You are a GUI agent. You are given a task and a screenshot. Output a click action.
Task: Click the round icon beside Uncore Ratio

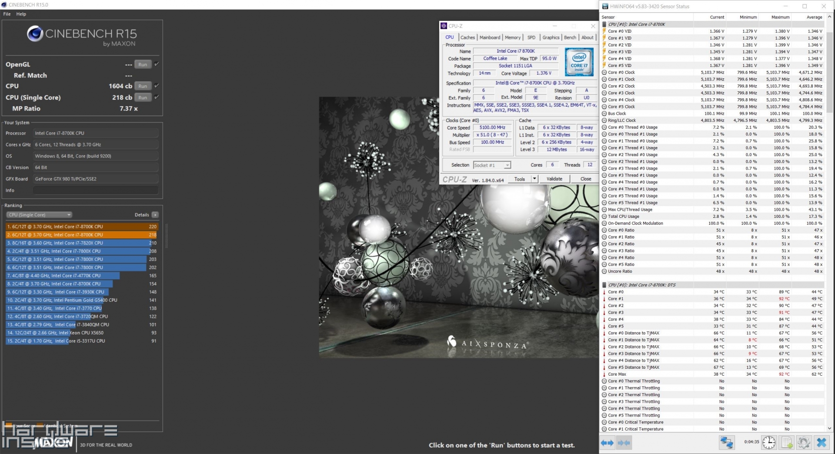pyautogui.click(x=604, y=271)
